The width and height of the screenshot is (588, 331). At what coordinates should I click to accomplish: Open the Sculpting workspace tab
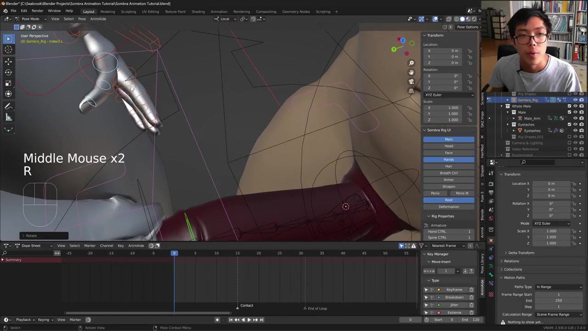click(x=128, y=11)
